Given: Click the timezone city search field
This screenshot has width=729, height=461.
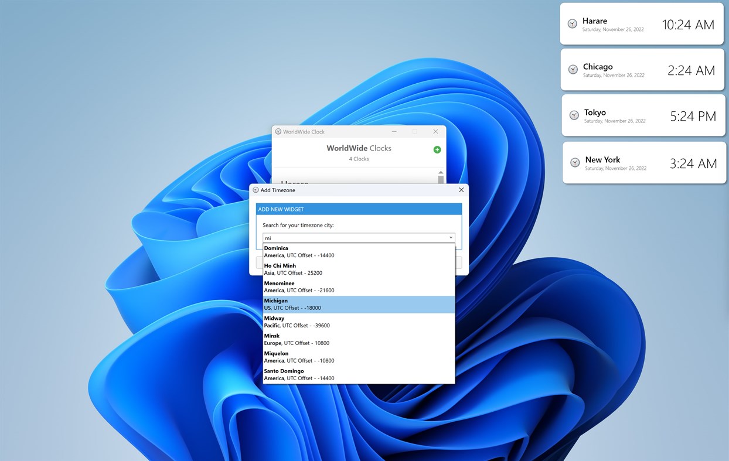Looking at the screenshot, I should pos(352,237).
